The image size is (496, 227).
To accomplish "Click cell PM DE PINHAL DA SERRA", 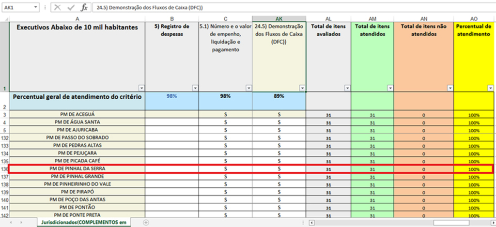I will pyautogui.click(x=77, y=169).
